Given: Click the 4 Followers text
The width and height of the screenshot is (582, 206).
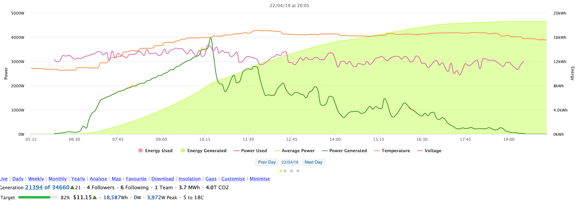Looking at the screenshot, I should 101,187.
